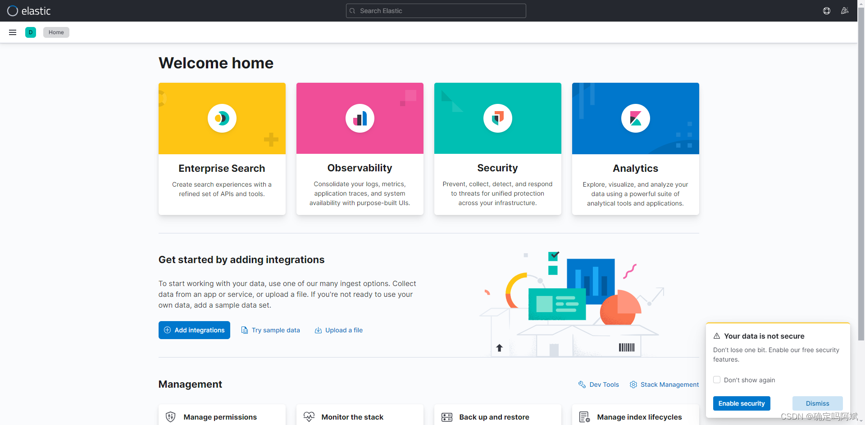865x425 pixels.
Task: Click the warning triangle icon in security notice
Action: click(717, 336)
